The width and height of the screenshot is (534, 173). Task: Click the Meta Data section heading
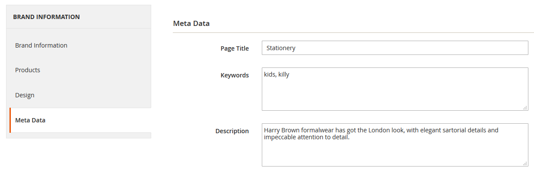tap(191, 23)
